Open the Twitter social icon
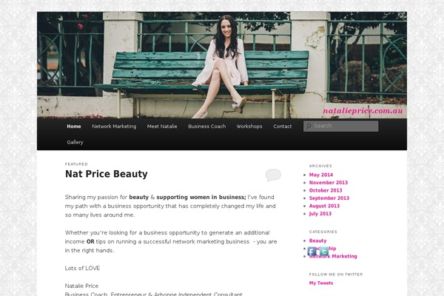The height and width of the screenshot is (296, 444). tap(324, 252)
